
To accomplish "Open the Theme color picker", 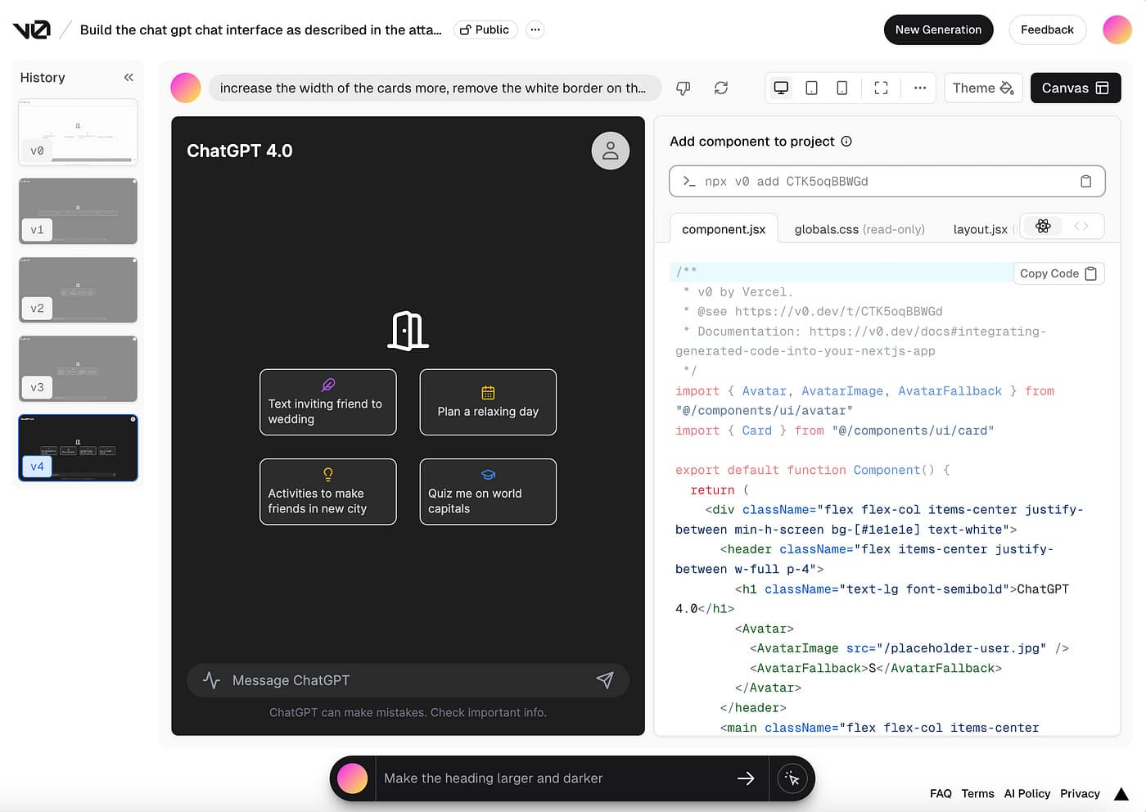I will click(x=983, y=88).
